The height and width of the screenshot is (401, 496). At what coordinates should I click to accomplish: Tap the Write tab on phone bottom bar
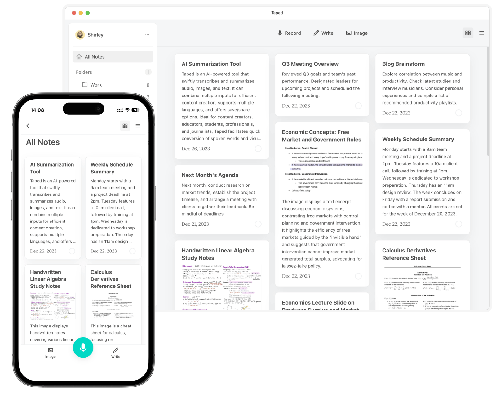pos(116,353)
